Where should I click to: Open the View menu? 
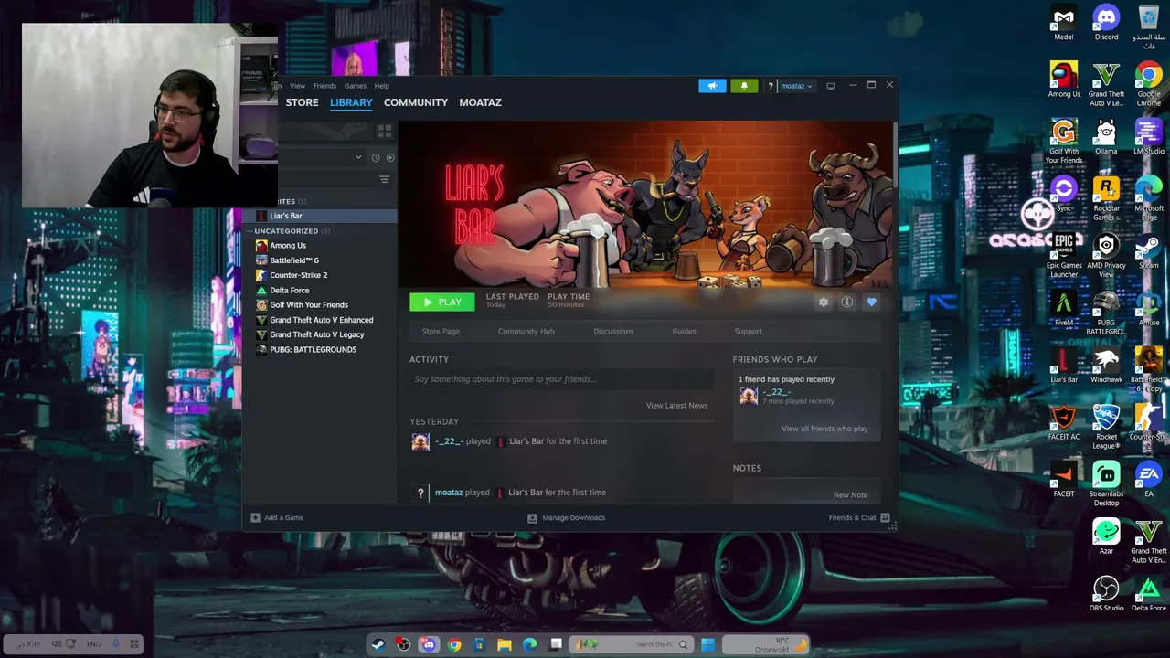pyautogui.click(x=297, y=86)
